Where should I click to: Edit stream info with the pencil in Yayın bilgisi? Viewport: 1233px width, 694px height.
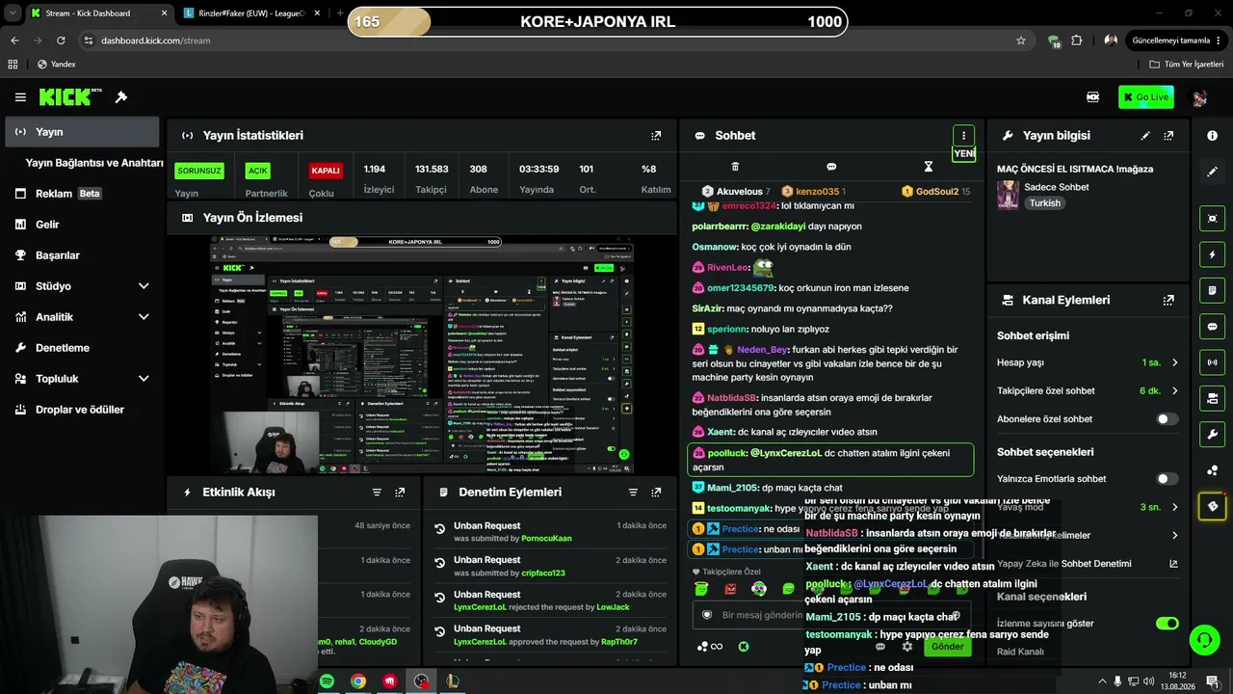[x=1145, y=136]
